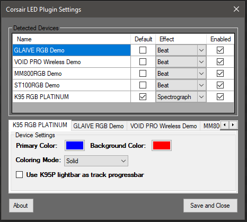This screenshot has width=247, height=222.
Task: Click the Name column header
Action: [72, 39]
